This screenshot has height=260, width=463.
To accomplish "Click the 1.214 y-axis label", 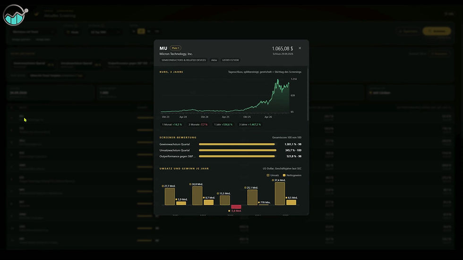I will [x=293, y=79].
